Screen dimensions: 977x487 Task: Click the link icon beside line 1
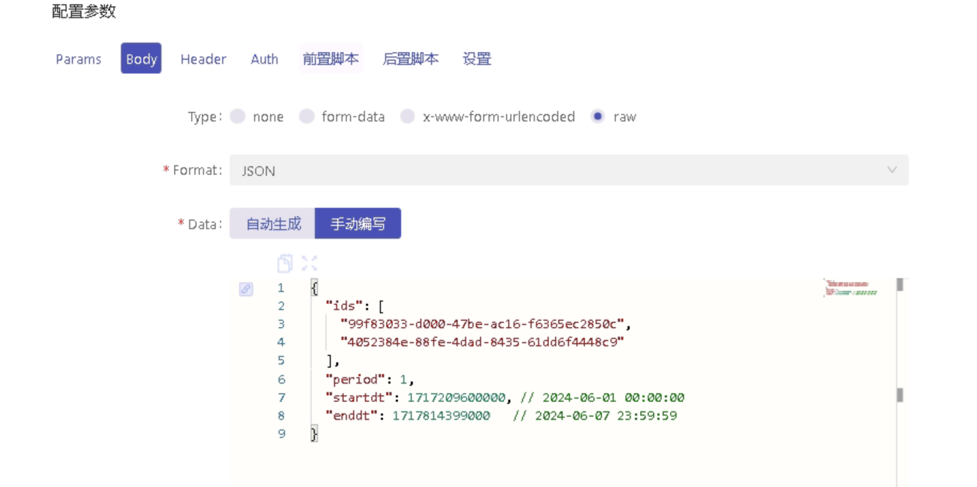point(246,289)
